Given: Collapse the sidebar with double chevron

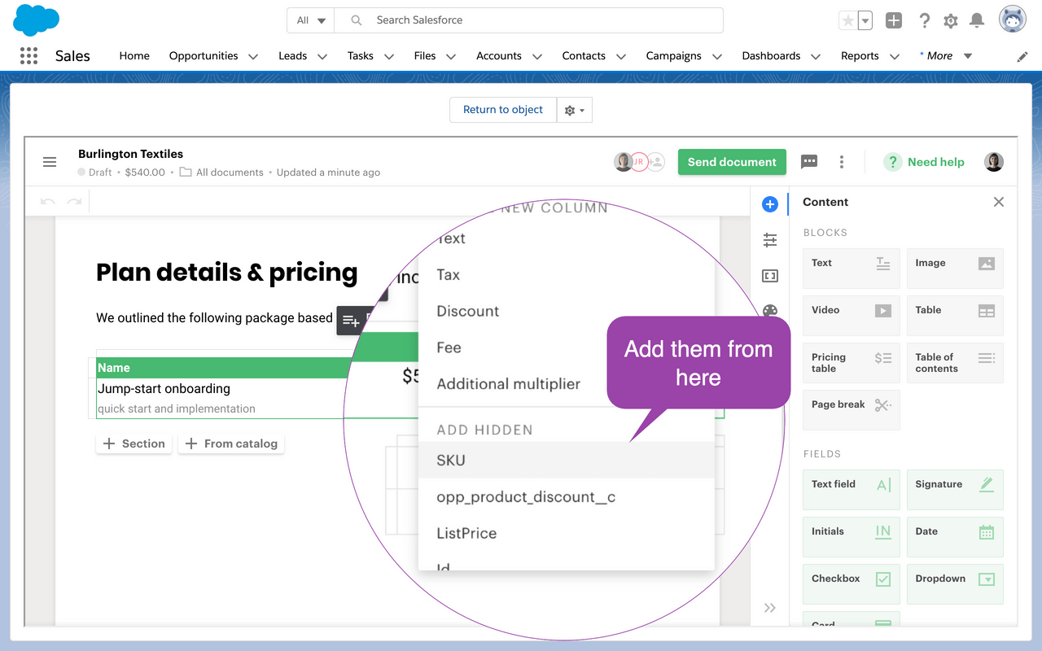Looking at the screenshot, I should (x=769, y=608).
